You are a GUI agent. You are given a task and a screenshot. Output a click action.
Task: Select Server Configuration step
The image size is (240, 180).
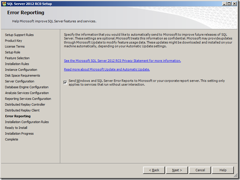coord(20,81)
